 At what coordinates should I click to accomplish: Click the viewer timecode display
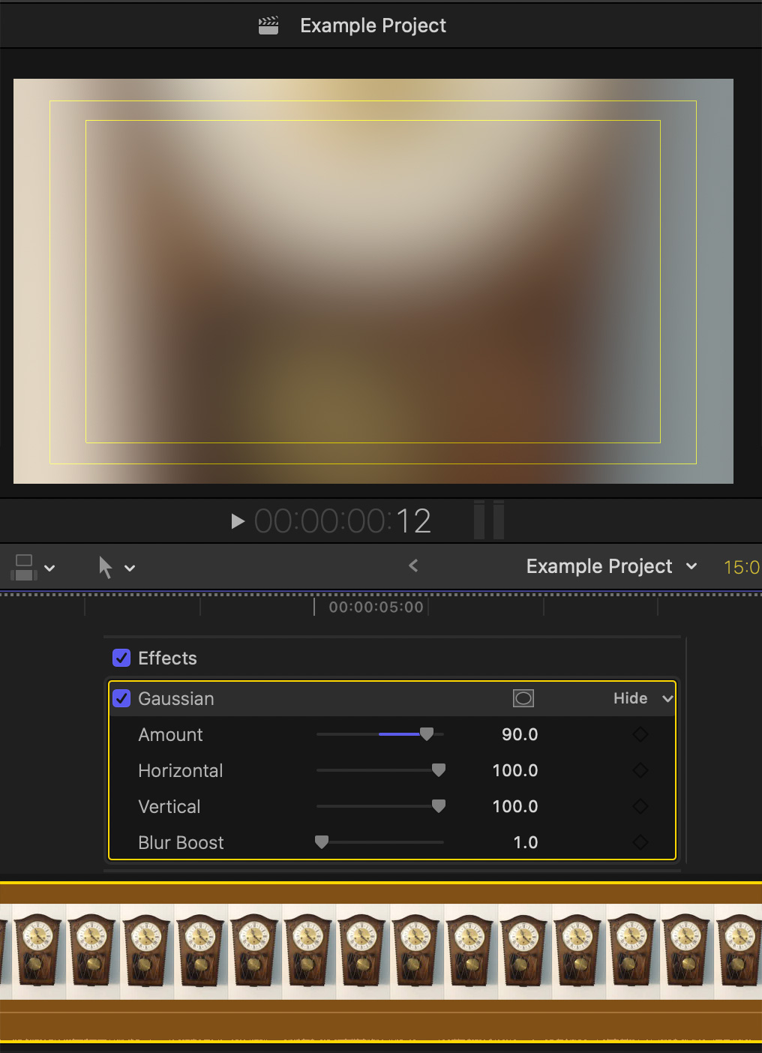pos(343,520)
